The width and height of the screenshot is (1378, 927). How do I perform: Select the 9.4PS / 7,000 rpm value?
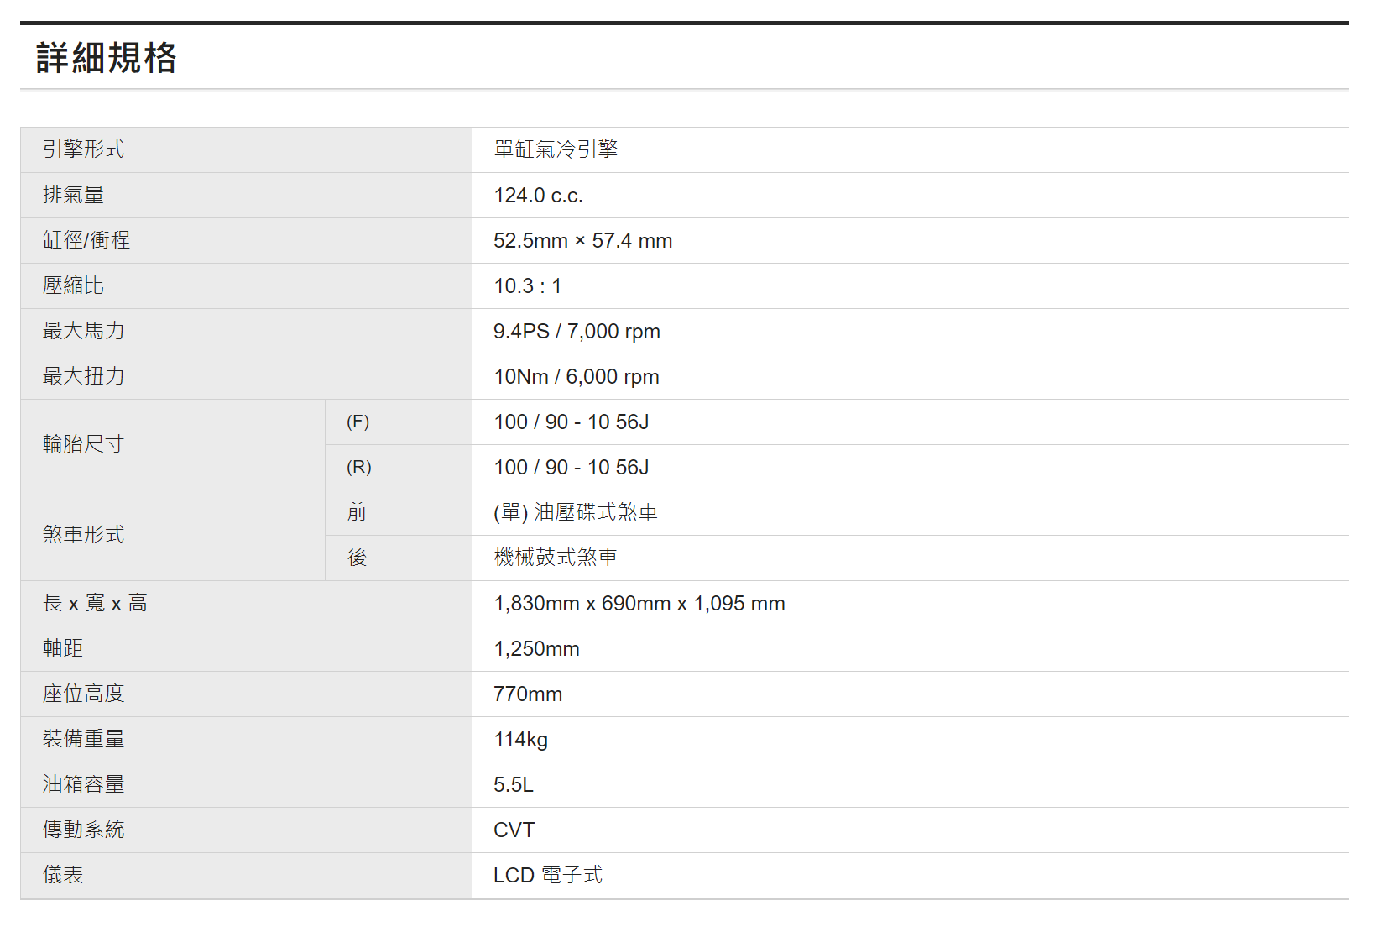coord(577,332)
